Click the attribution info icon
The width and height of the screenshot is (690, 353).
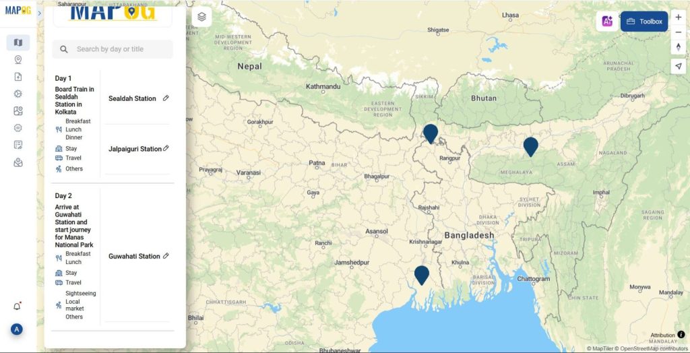681,335
